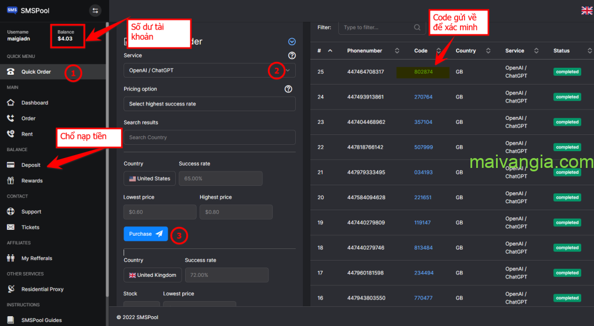Click code 770477 in row 16
594x326 pixels.
423,298
